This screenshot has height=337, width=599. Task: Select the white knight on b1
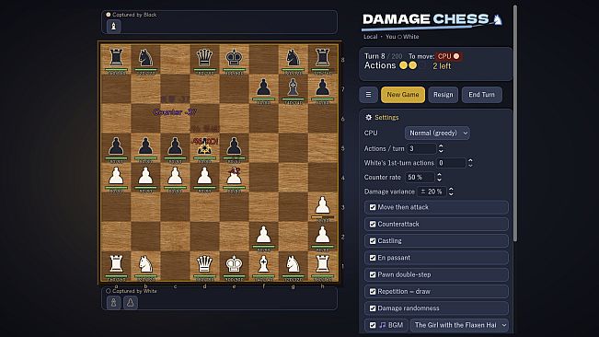coord(145,264)
